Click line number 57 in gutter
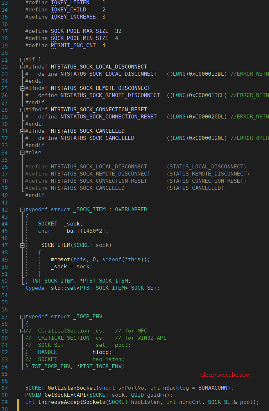Viewport: 269px width, 411px height. pyautogui.click(x=5, y=317)
